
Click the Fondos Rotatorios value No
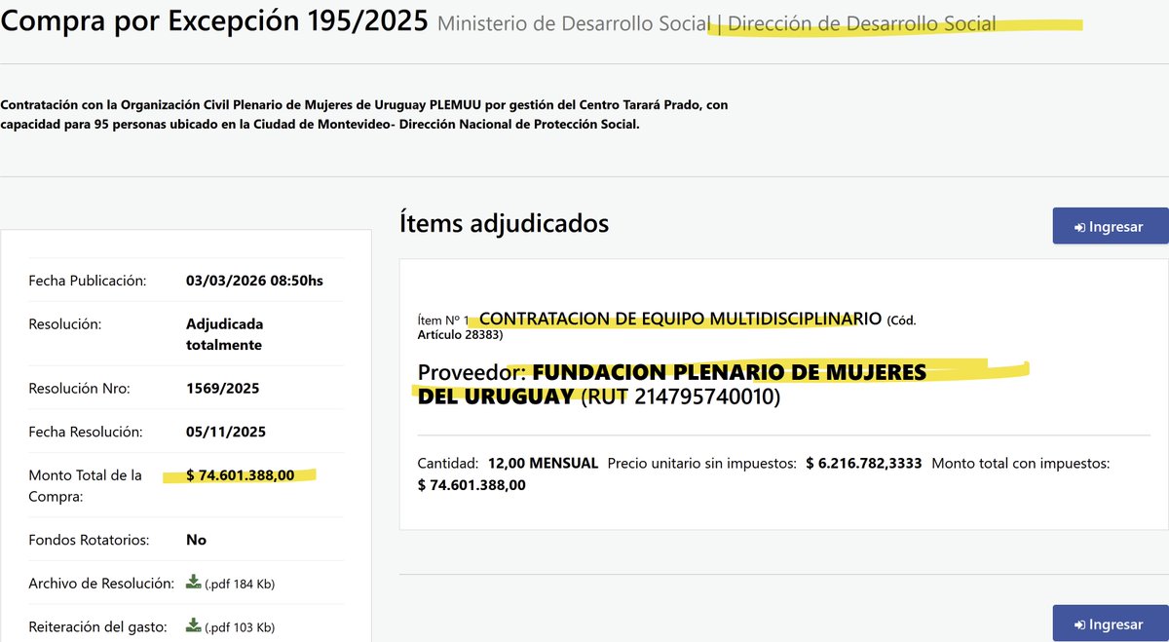[x=196, y=540]
